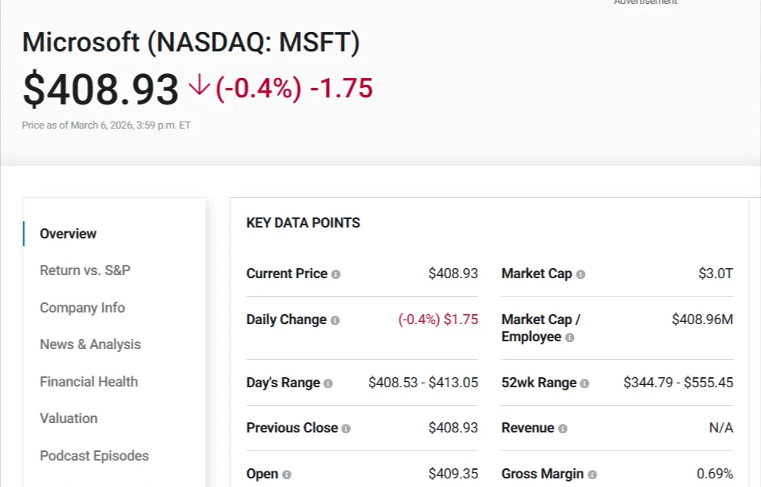Image resolution: width=761 pixels, height=487 pixels.
Task: Open Return vs. S&P section
Action: click(85, 270)
